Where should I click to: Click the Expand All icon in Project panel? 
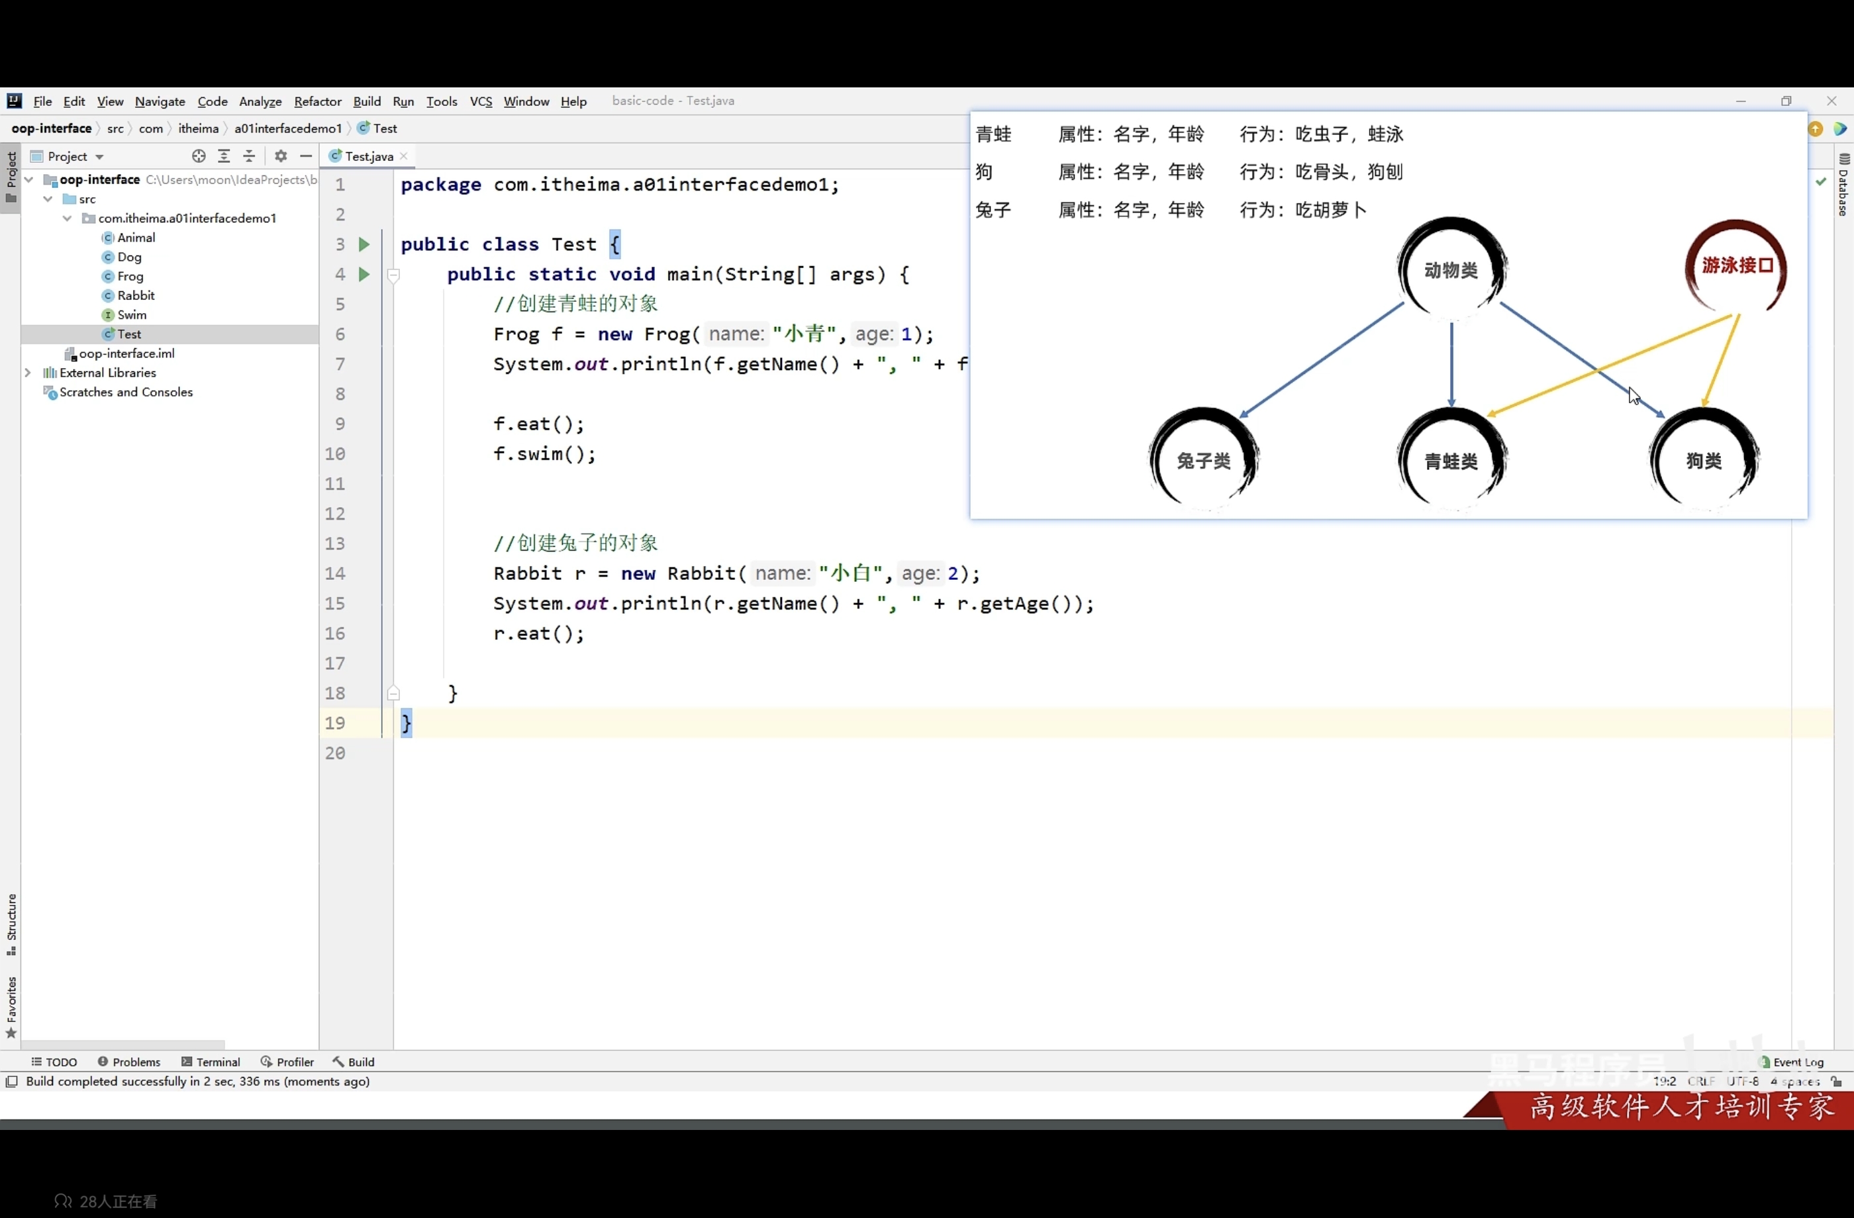point(224,156)
